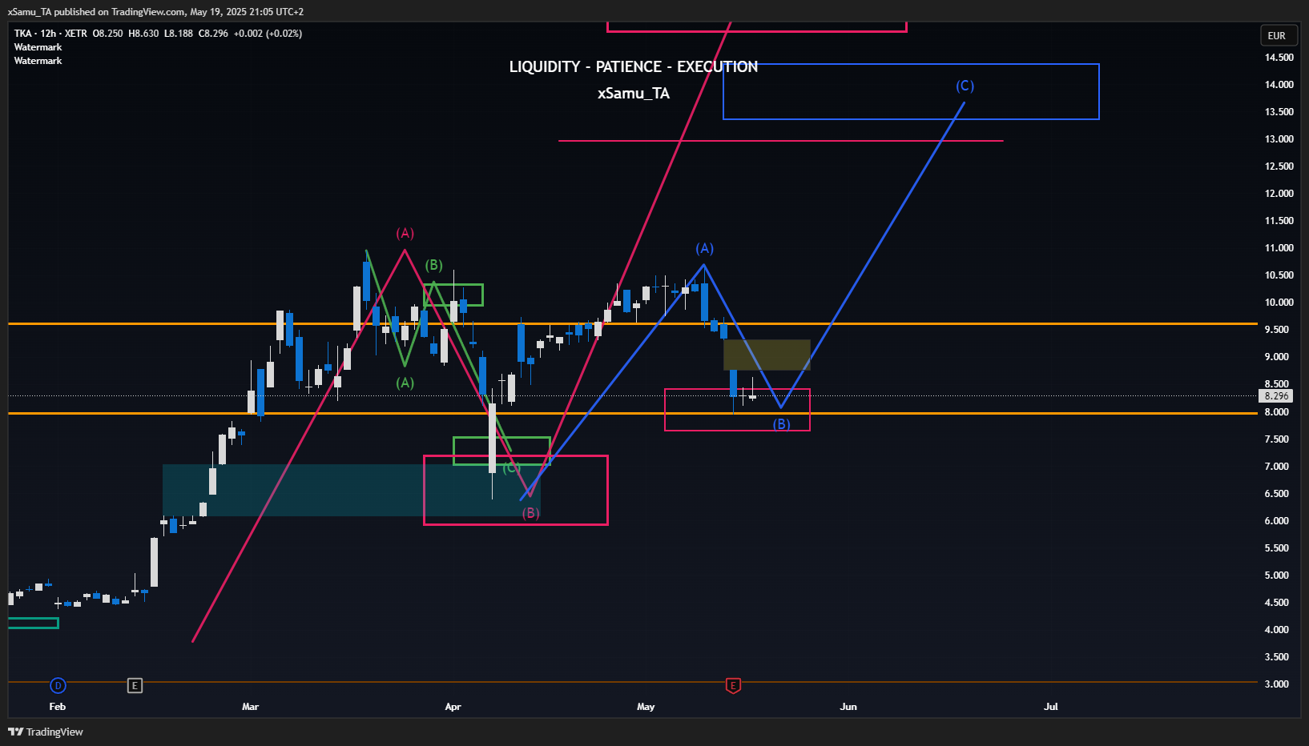Click the LIQUIDITY - PATIENCE - EXECUTION title
This screenshot has width=1309, height=746.
[x=634, y=66]
